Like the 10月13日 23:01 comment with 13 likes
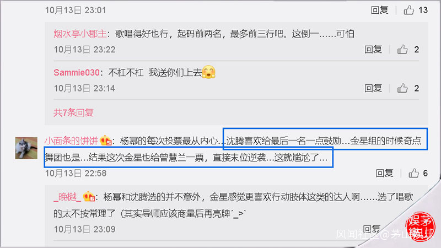Screen dimensions: 441x248 pyautogui.click(x=409, y=10)
